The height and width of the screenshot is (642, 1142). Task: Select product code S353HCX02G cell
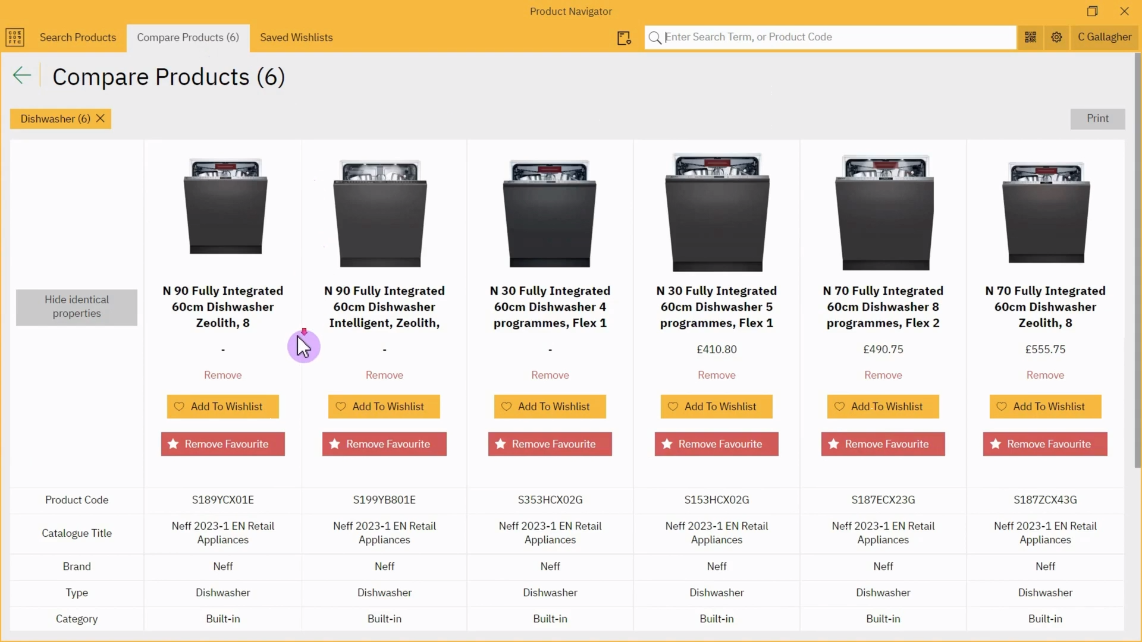[550, 500]
